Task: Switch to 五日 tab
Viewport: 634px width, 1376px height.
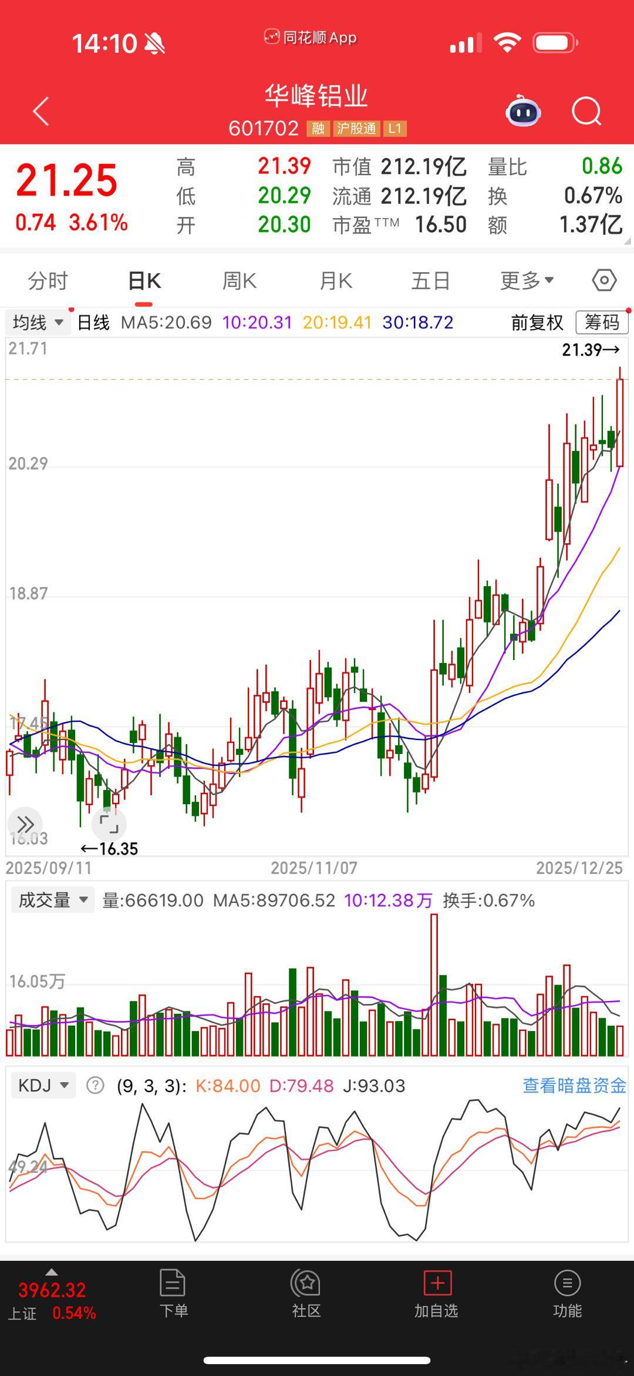Action: 430,281
